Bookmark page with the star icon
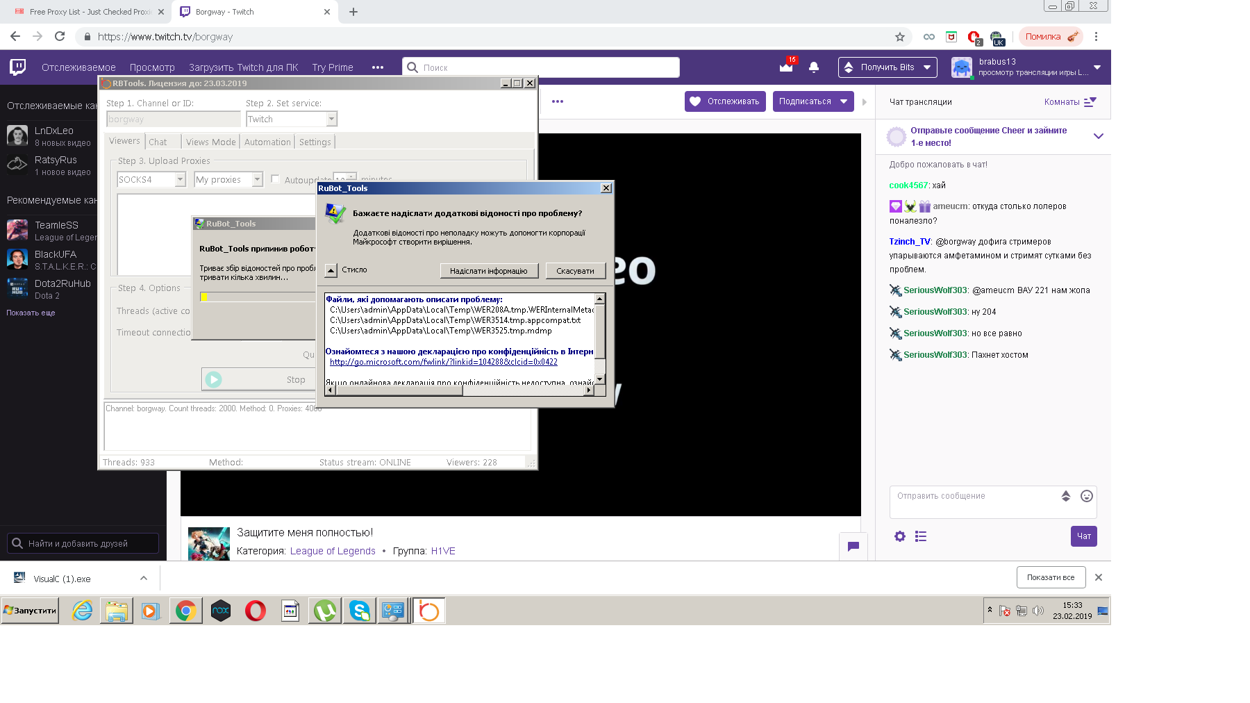Viewport: 1250px width, 703px height. (x=900, y=37)
